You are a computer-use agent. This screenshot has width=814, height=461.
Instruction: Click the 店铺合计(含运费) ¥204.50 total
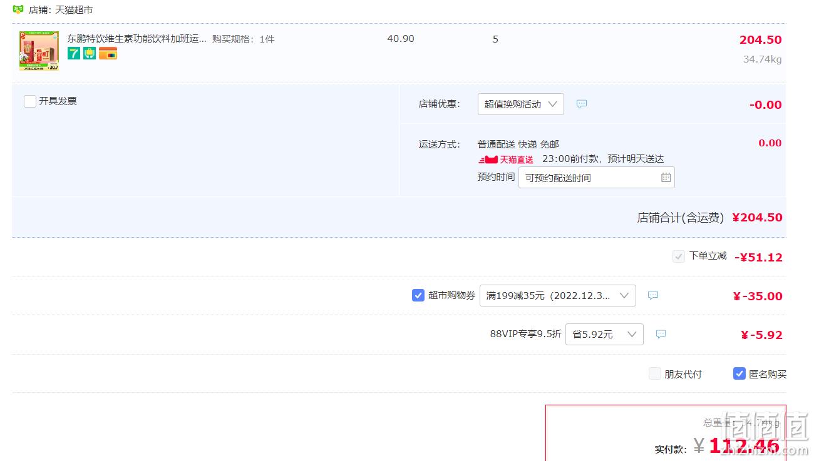coord(709,218)
